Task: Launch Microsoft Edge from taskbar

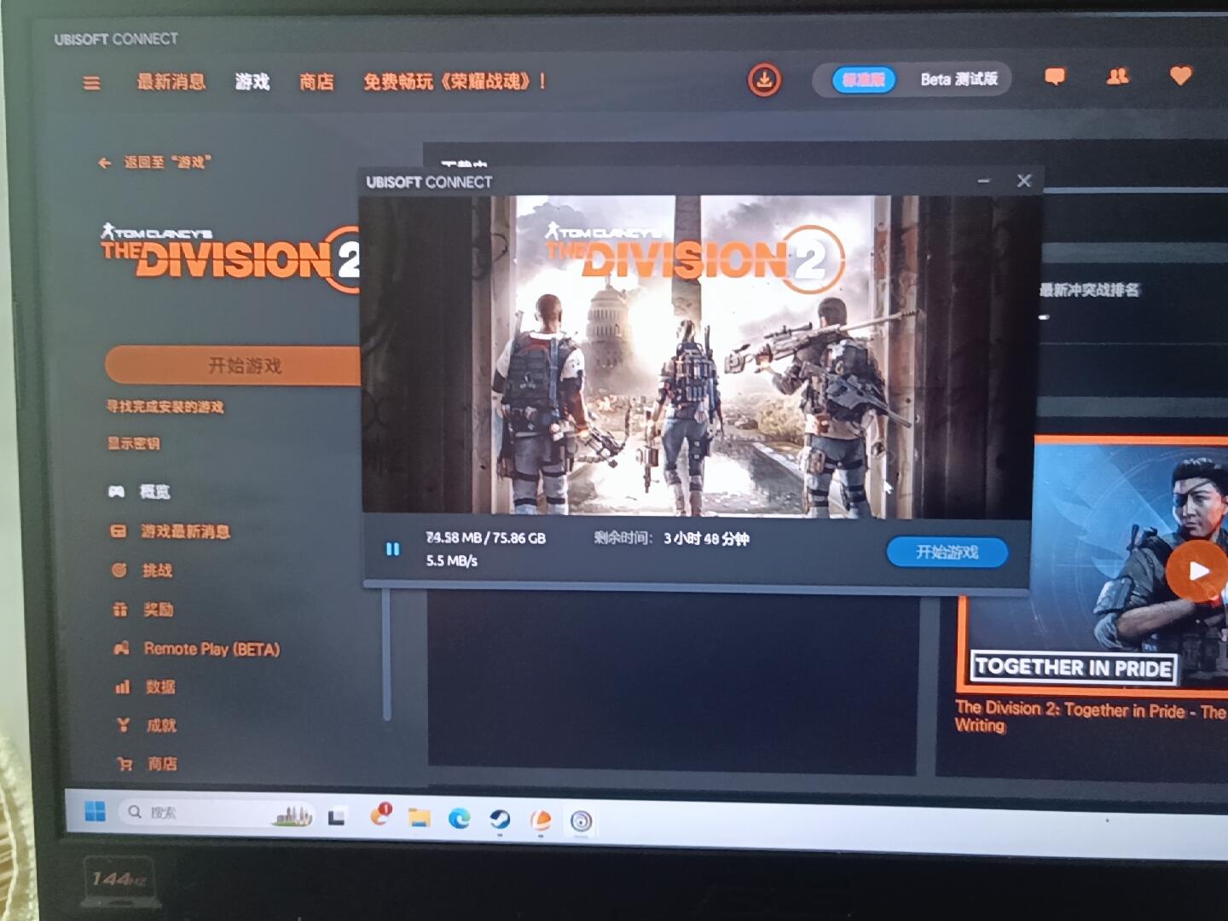Action: coord(459,819)
